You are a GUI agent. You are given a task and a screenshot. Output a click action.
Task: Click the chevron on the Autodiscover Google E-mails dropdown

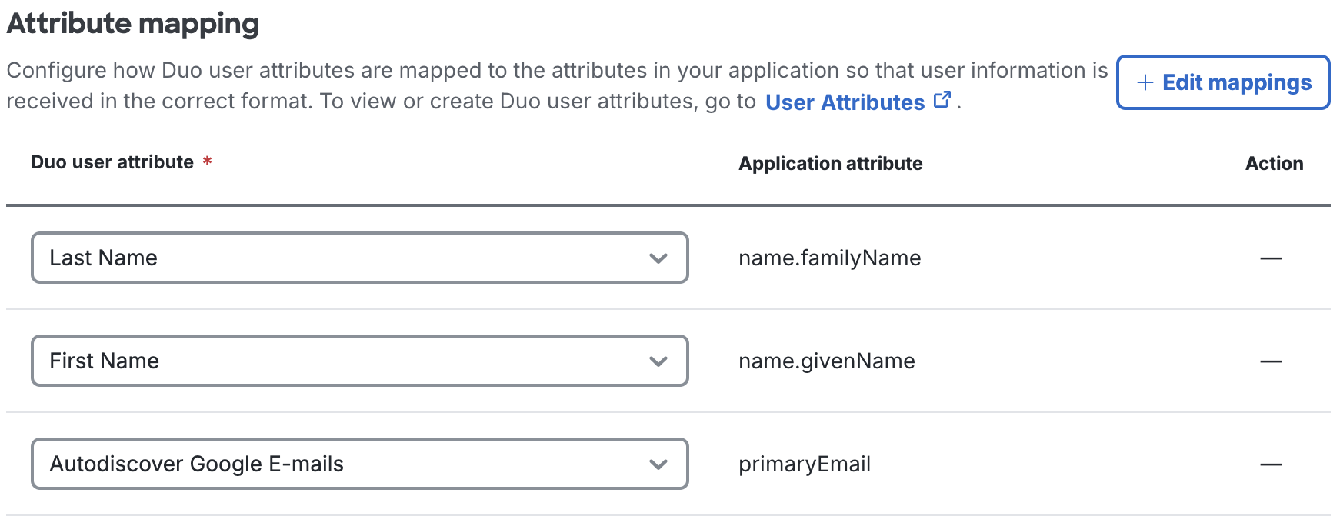[658, 464]
